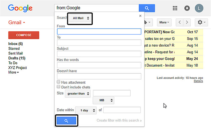Open the Document - Invitat email

coord(174,65)
